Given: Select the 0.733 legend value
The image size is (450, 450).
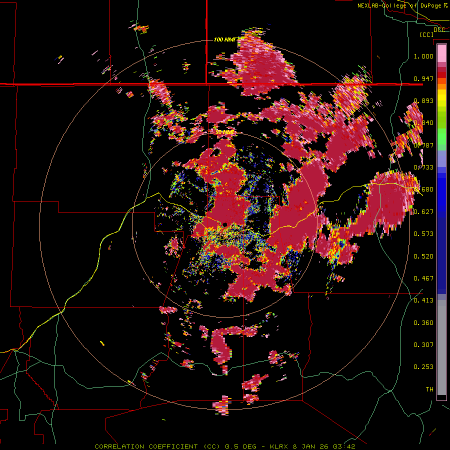Looking at the screenshot, I should click(x=423, y=167).
